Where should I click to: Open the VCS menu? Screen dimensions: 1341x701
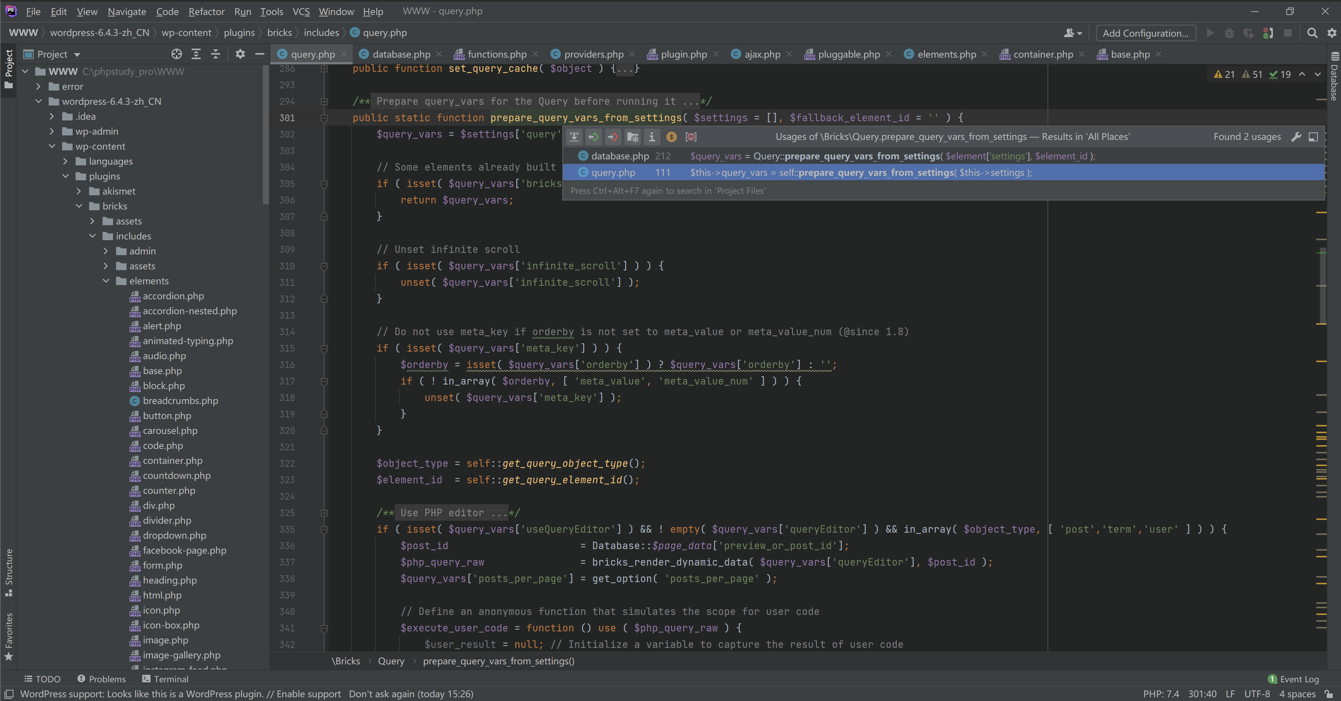point(301,11)
